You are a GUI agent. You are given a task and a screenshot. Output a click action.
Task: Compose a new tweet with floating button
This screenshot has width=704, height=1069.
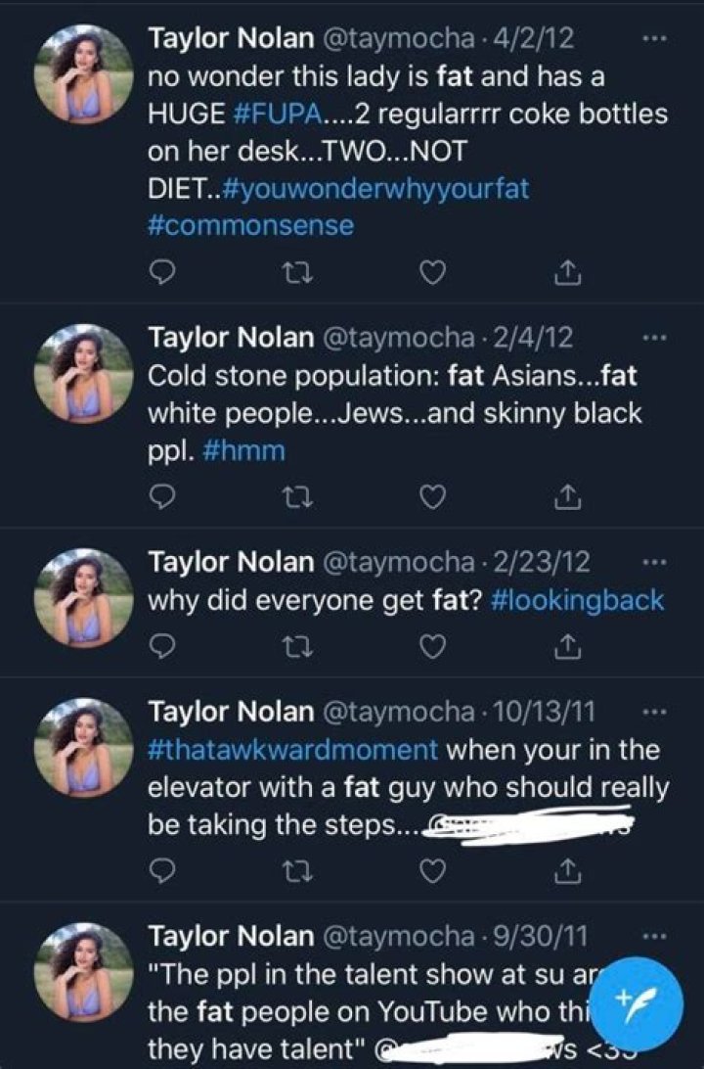click(x=632, y=999)
